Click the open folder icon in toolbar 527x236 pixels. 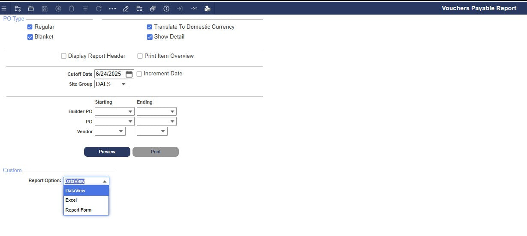point(31,8)
